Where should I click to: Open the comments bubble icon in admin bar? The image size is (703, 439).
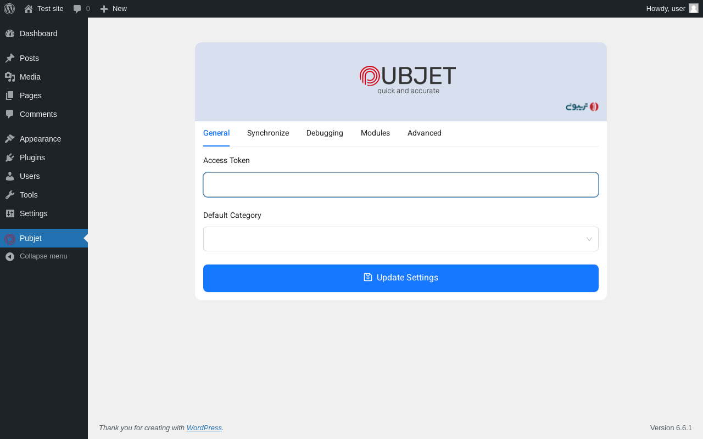[77, 9]
